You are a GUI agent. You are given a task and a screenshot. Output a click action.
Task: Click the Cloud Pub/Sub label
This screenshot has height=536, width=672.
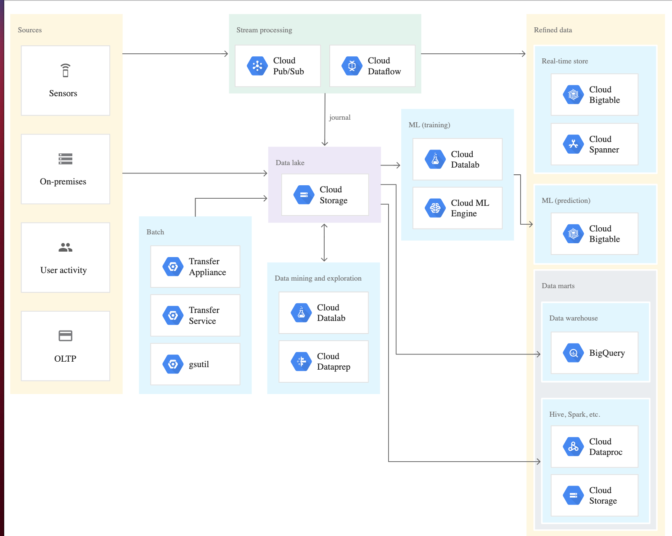(288, 66)
